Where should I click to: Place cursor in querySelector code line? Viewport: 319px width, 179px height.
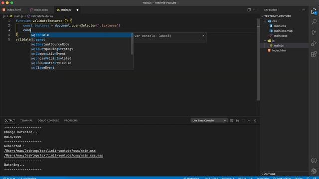click(71, 25)
